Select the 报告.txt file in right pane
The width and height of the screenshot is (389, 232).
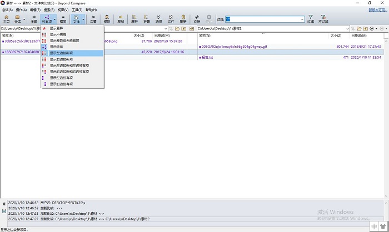207,57
